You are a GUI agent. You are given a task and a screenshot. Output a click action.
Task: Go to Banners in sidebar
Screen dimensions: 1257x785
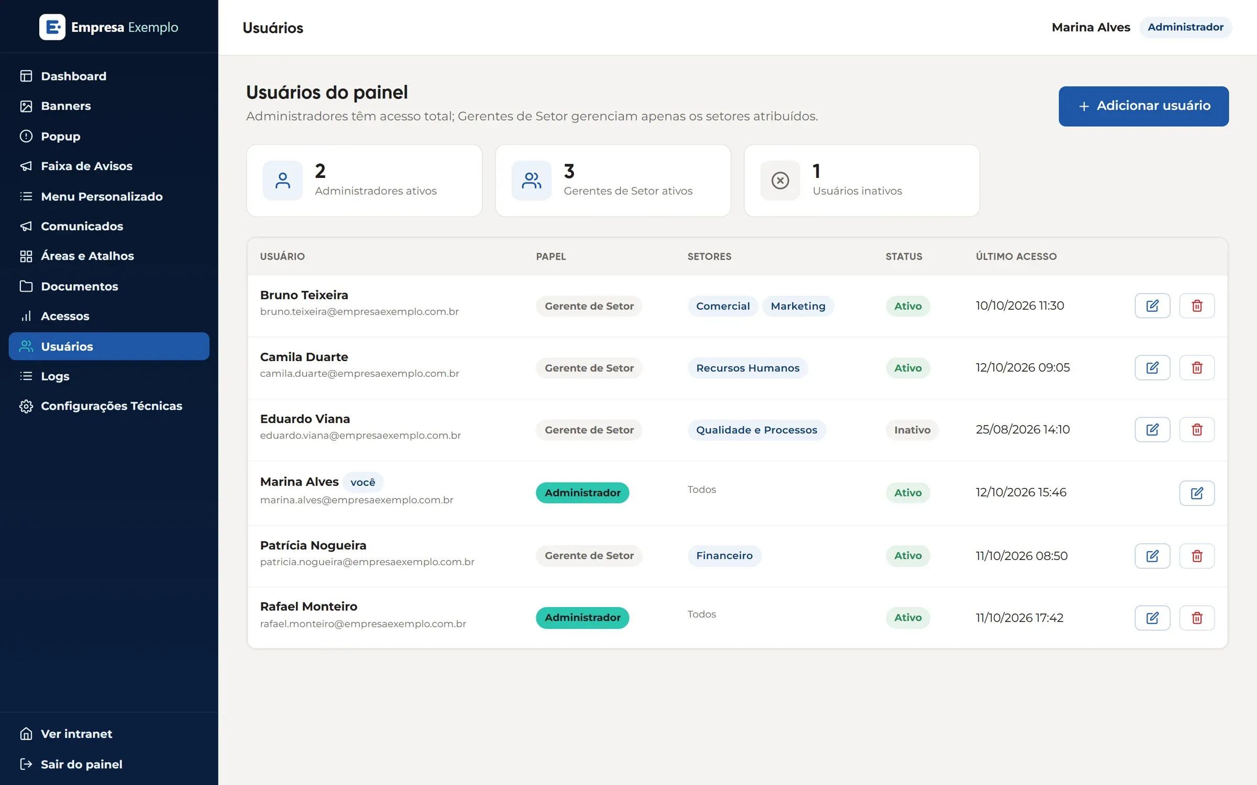pos(109,106)
